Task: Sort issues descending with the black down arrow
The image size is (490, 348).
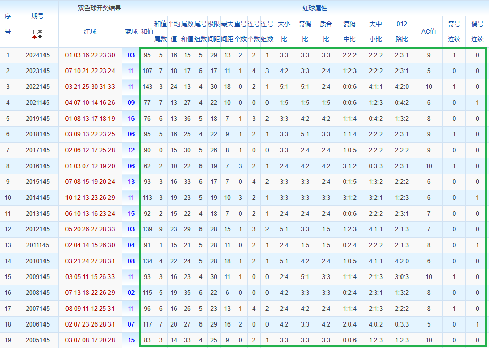Action: click(40, 37)
